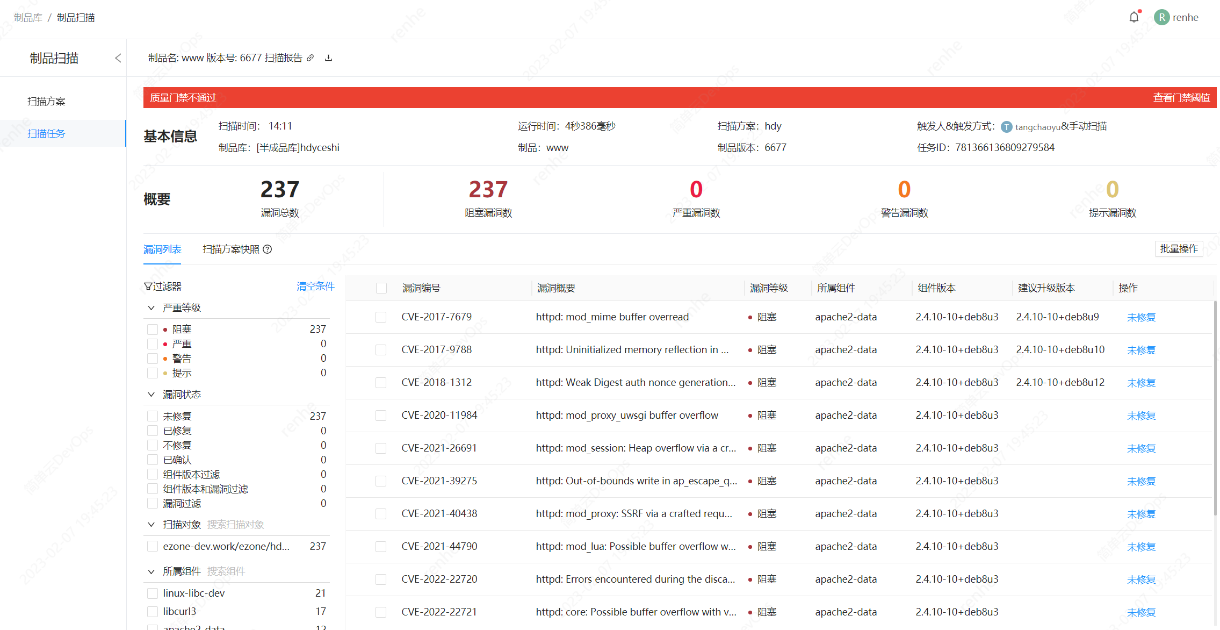Image resolution: width=1220 pixels, height=630 pixels.
Task: Collapse the 漏洞状态 filter section
Action: tap(151, 395)
